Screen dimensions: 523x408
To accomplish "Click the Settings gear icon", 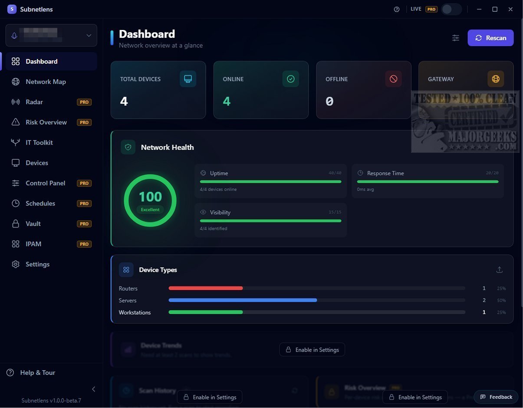I will 16,264.
